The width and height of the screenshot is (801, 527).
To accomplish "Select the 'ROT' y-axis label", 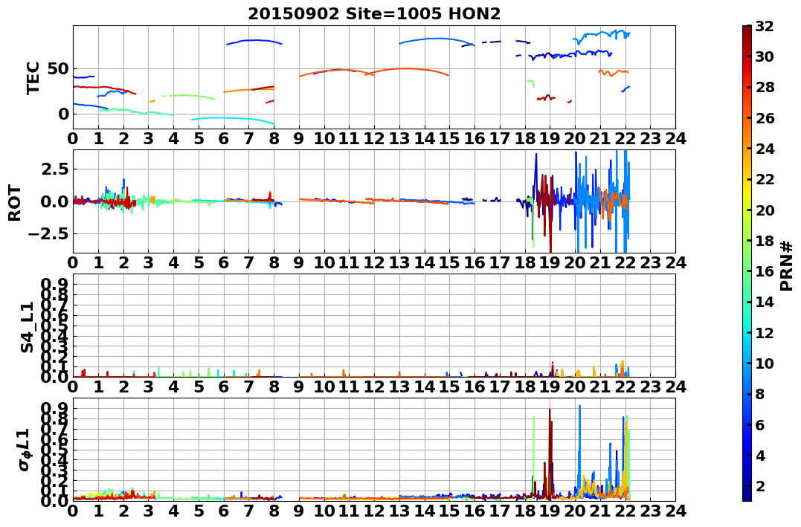I will tap(15, 203).
